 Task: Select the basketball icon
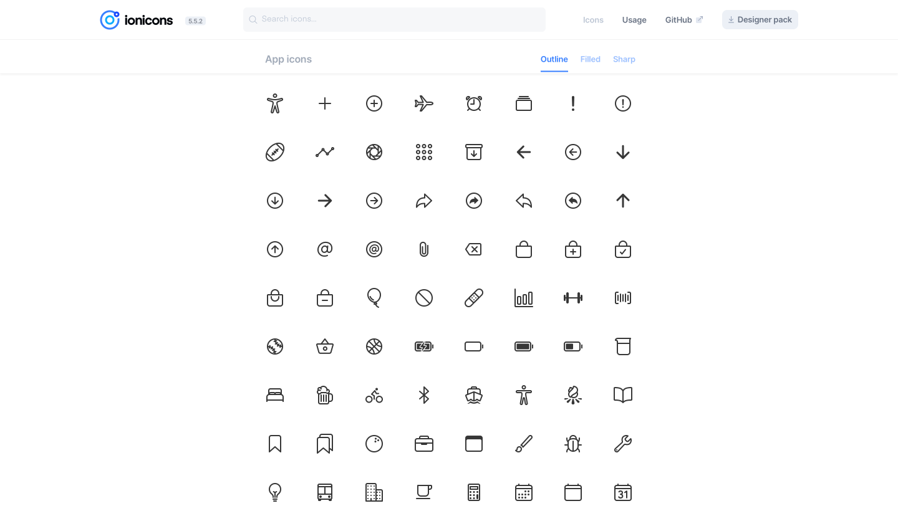374,346
